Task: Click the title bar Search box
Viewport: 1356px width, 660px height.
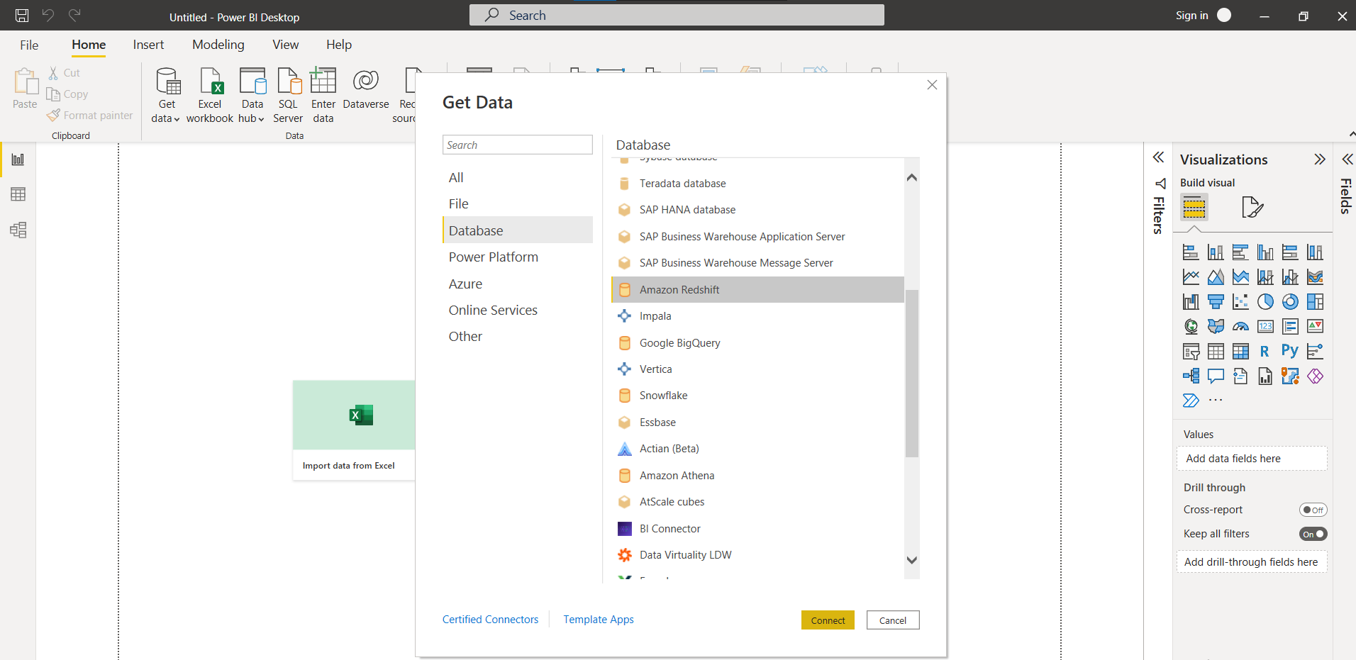Action: 677,15
